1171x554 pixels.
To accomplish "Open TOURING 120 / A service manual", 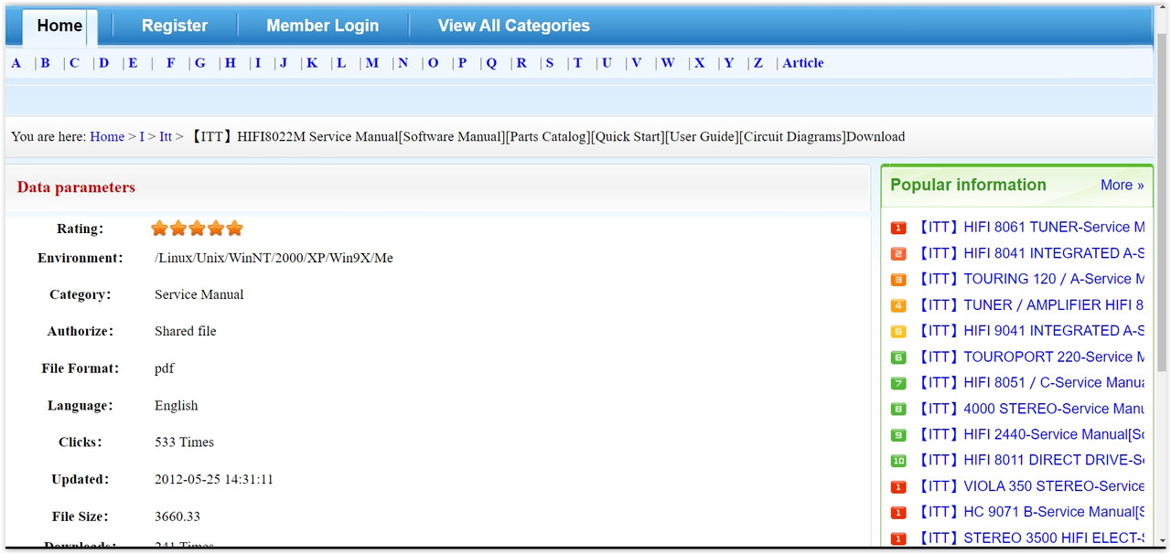I will click(x=1030, y=279).
